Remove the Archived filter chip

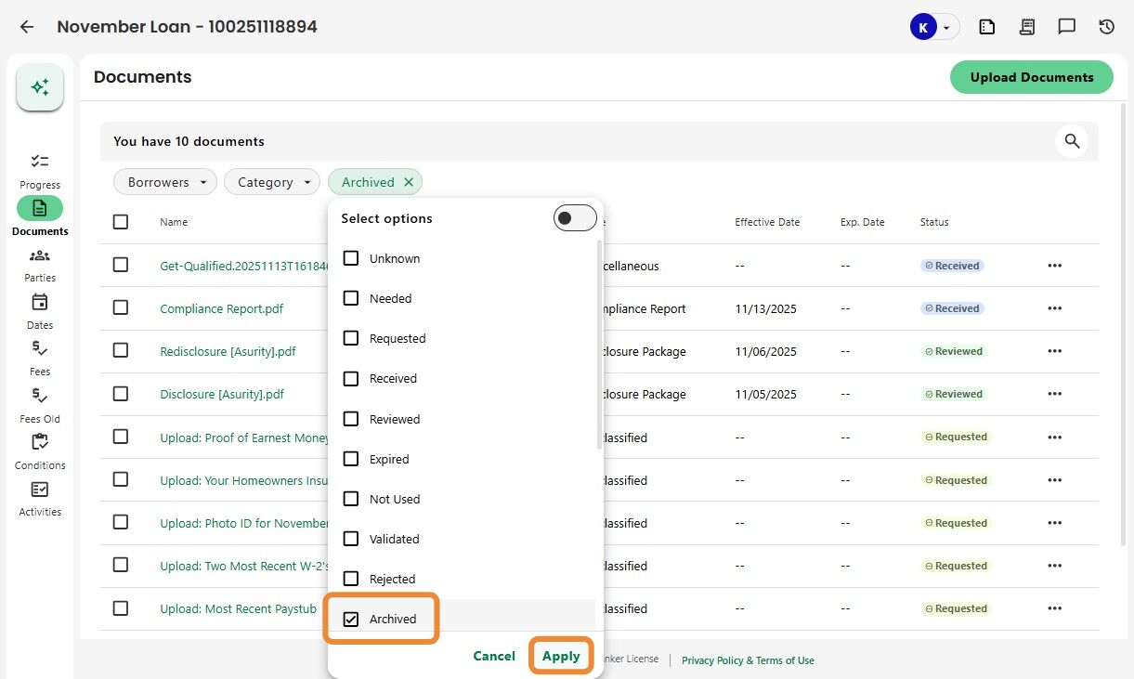click(x=409, y=182)
